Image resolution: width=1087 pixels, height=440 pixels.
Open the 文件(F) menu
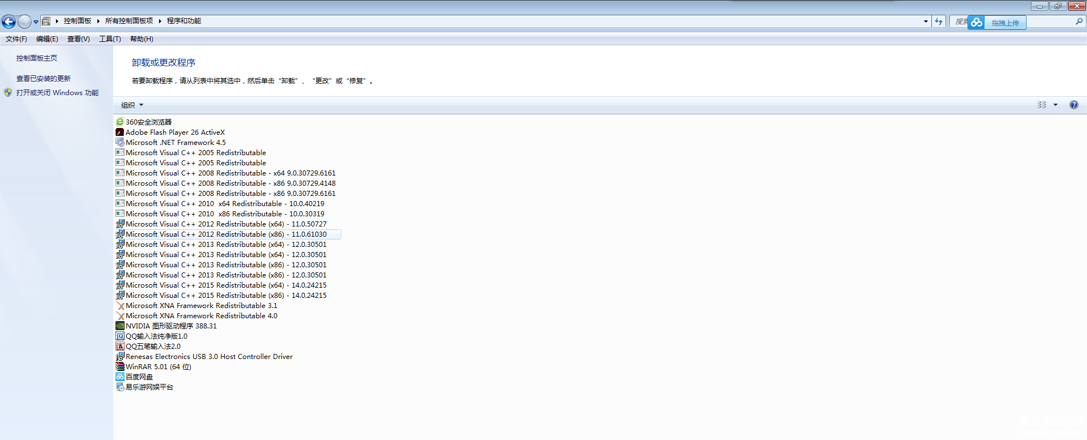coord(16,39)
